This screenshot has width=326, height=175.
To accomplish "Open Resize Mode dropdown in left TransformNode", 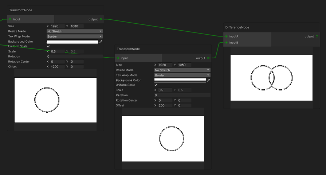I will pos(75,31).
